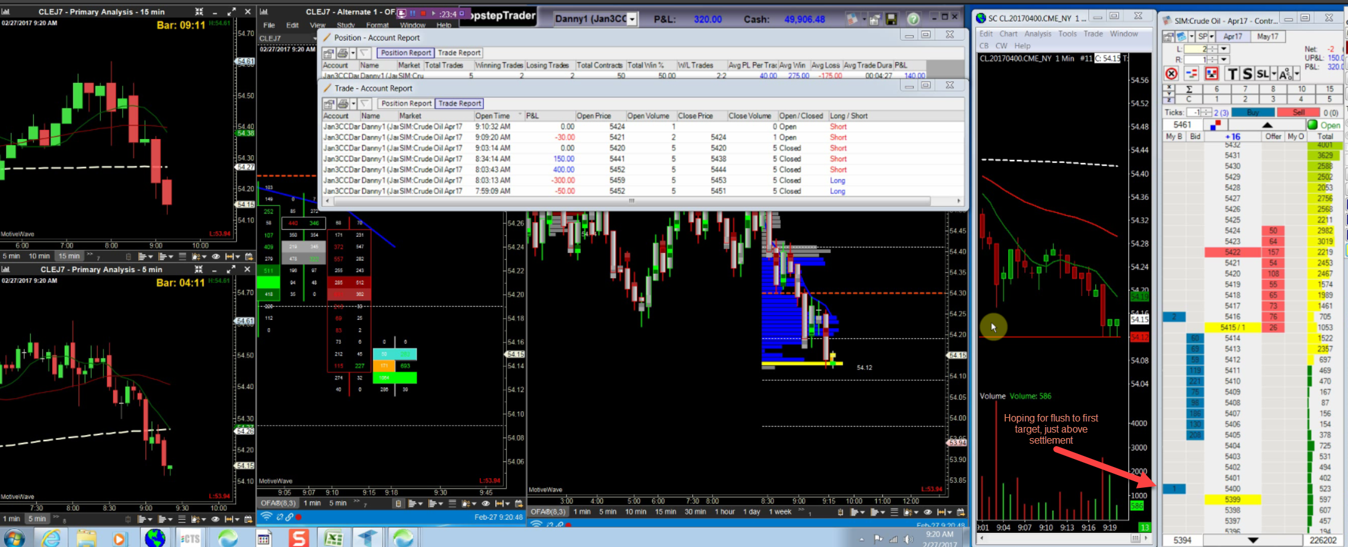Open the L quantity dropdown arrow
The height and width of the screenshot is (547, 1348).
1224,49
